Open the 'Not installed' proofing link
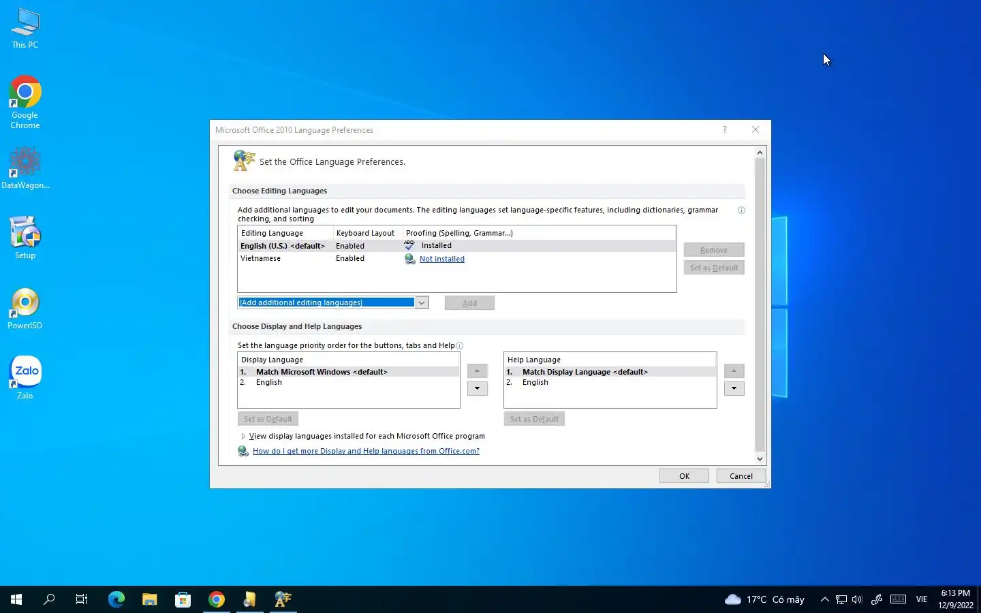 tap(442, 259)
